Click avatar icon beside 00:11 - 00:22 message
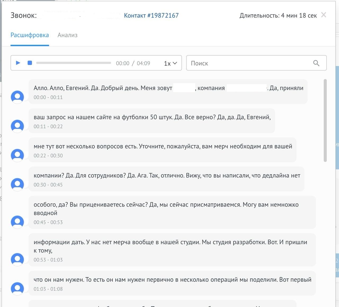Viewport: 339px width, 307px height. click(x=17, y=126)
